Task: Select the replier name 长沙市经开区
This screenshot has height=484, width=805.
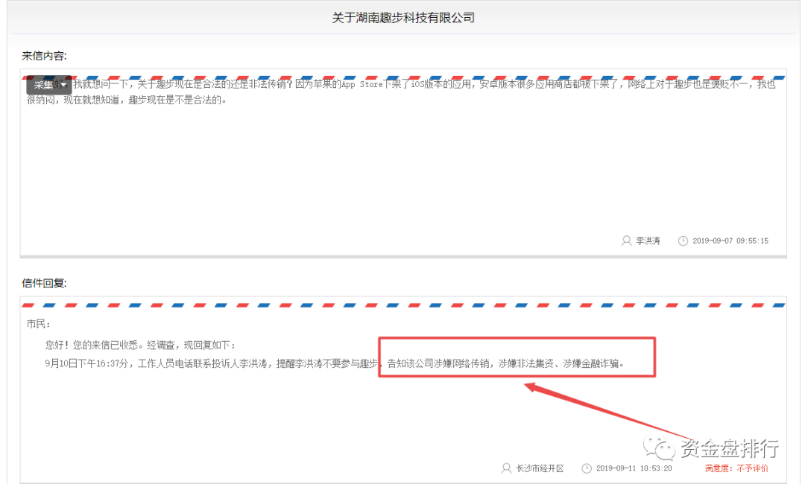Action: pyautogui.click(x=540, y=468)
